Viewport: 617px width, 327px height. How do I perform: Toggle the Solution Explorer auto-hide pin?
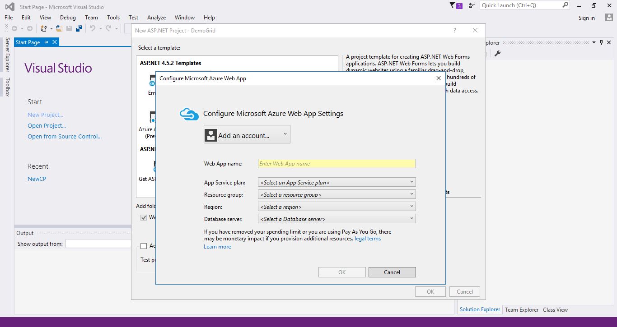601,42
